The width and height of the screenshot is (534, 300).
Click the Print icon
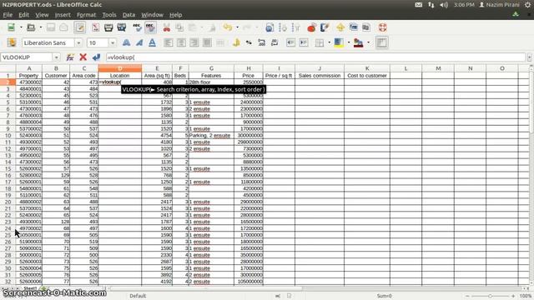click(x=108, y=27)
